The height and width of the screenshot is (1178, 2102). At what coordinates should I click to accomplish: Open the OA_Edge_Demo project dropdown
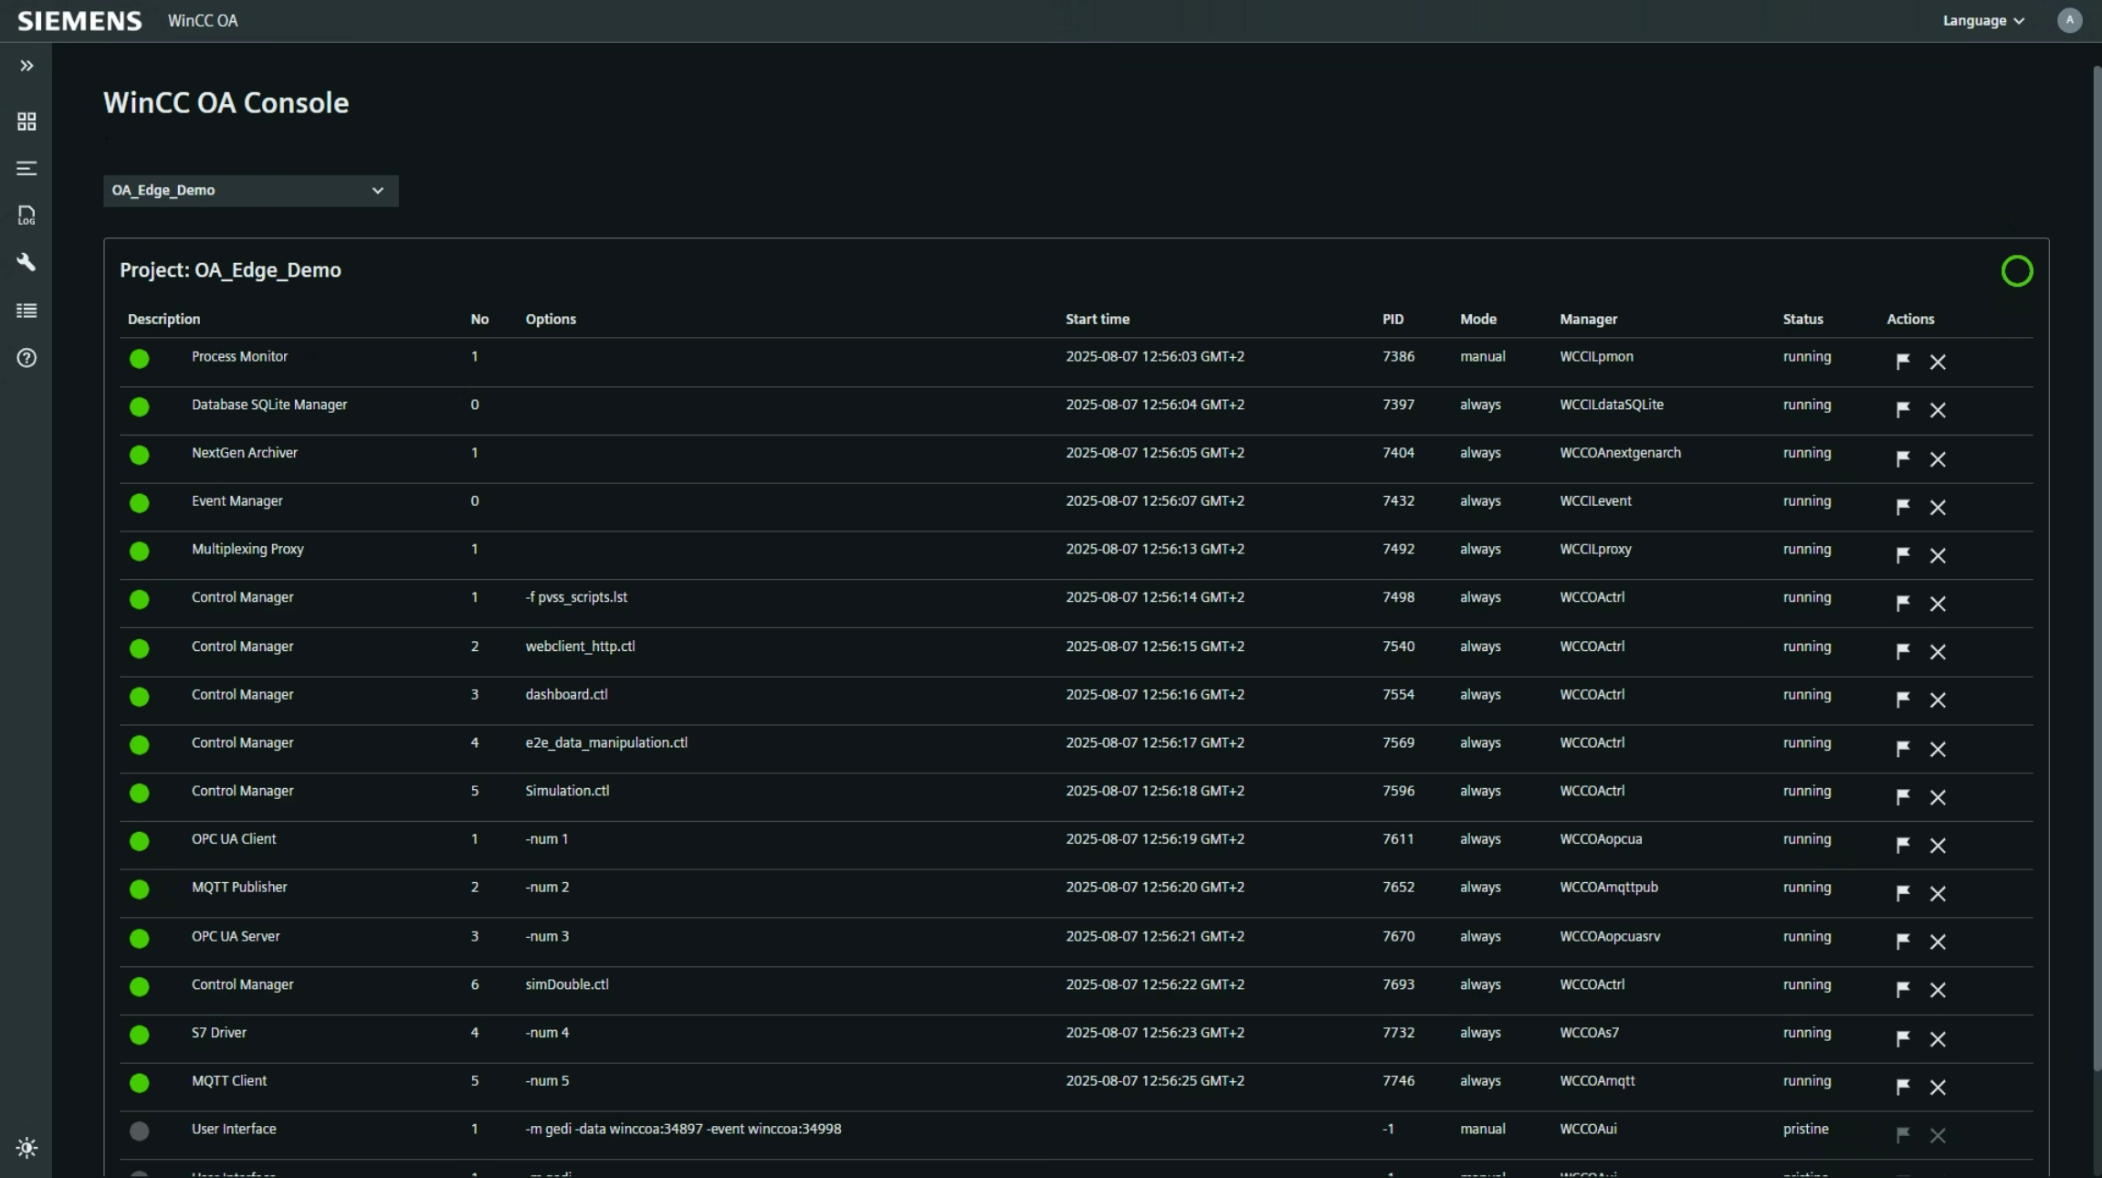[x=250, y=191]
